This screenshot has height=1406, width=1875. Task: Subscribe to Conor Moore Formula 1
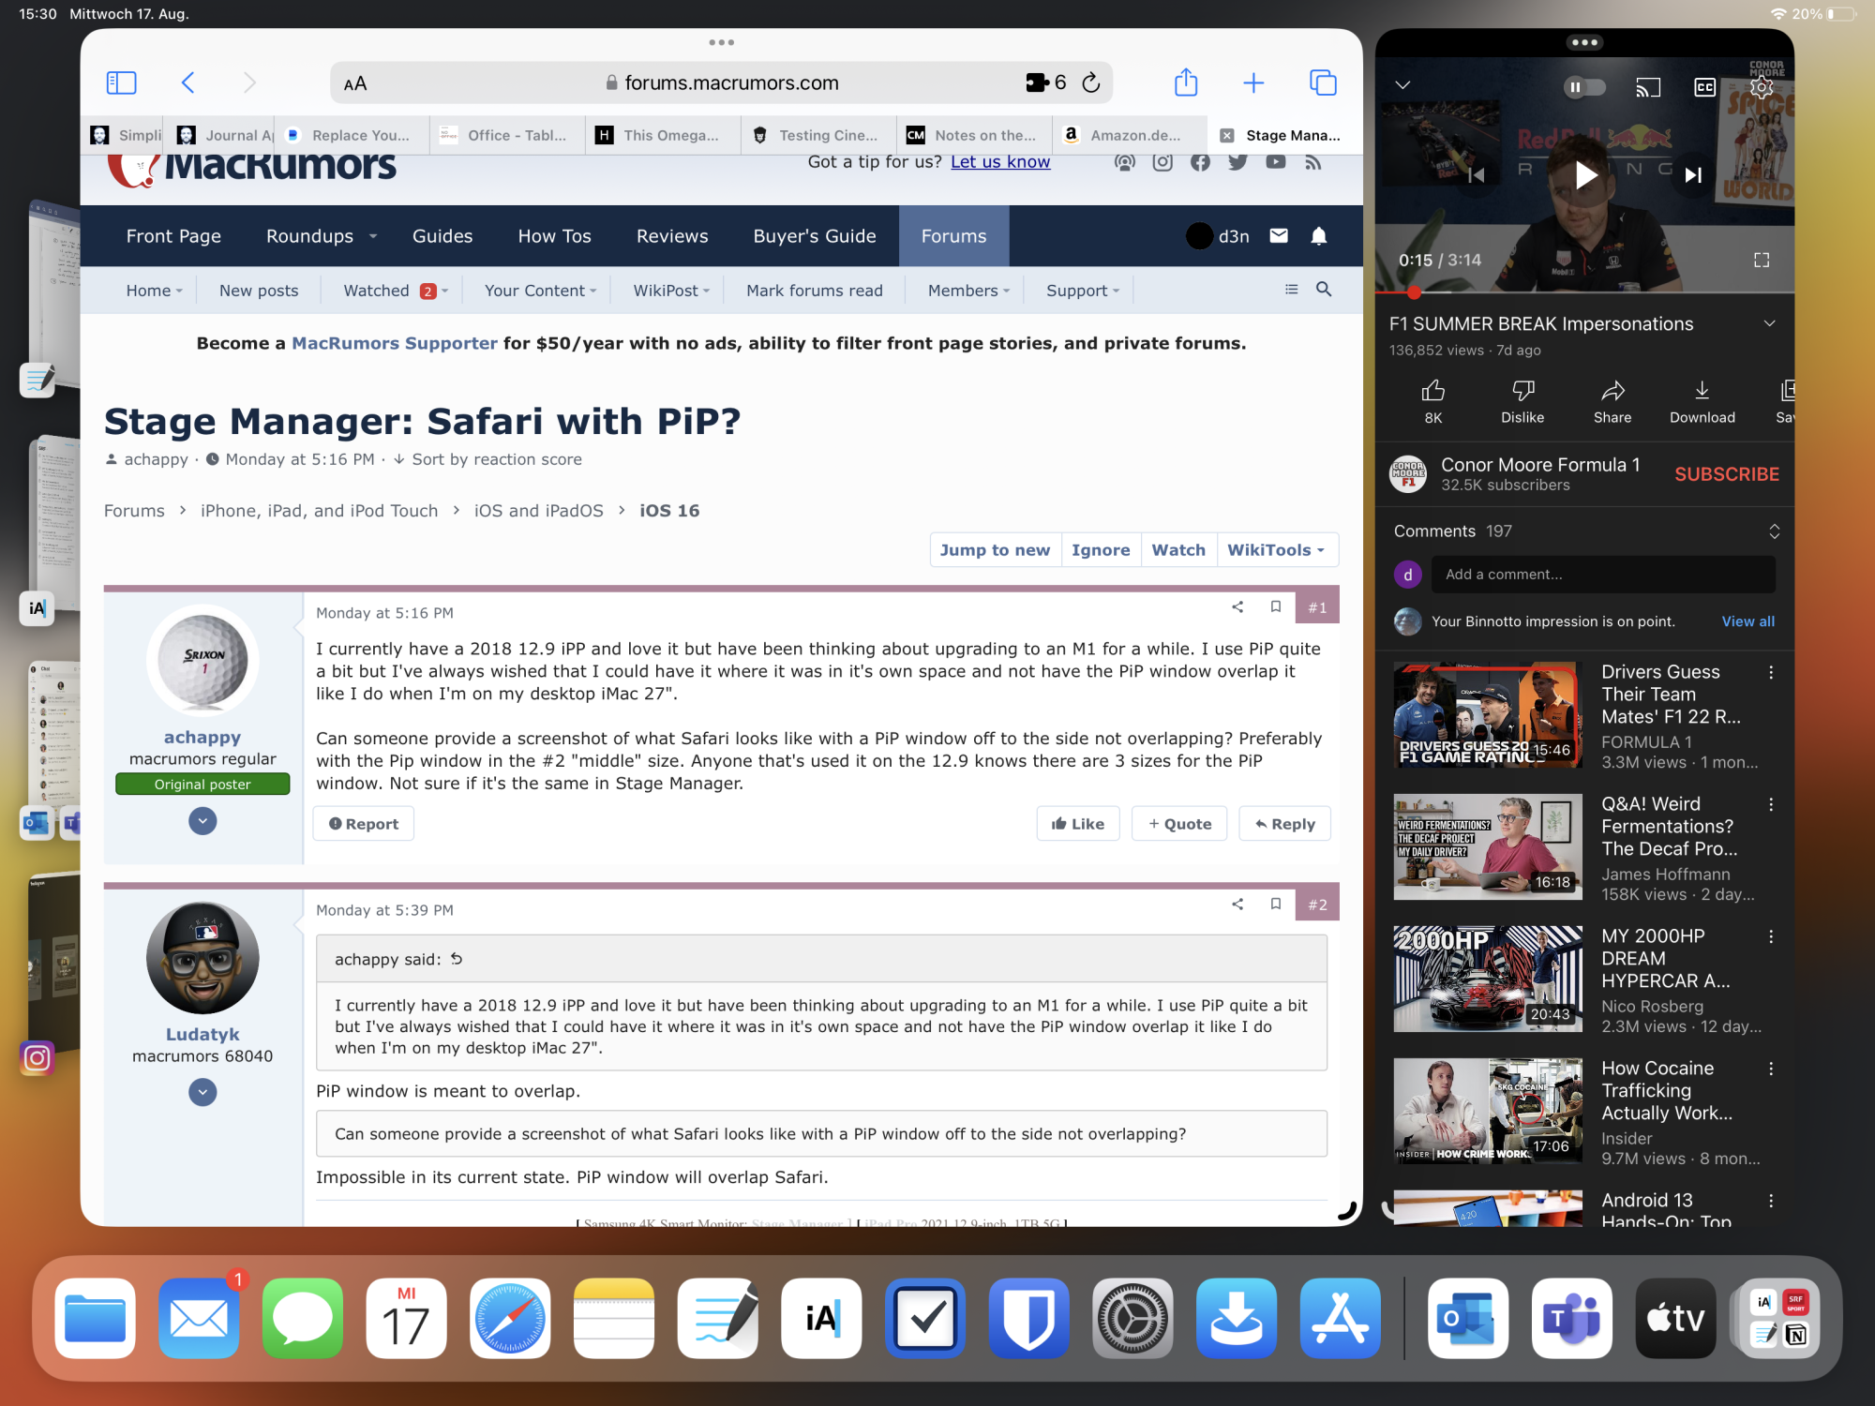click(x=1726, y=474)
